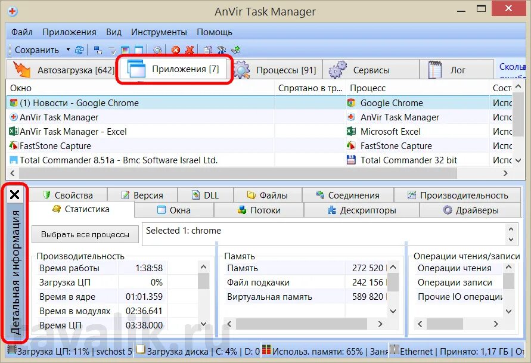Click the red circle stop icon
Viewport: 531px width, 363px height.
point(175,51)
